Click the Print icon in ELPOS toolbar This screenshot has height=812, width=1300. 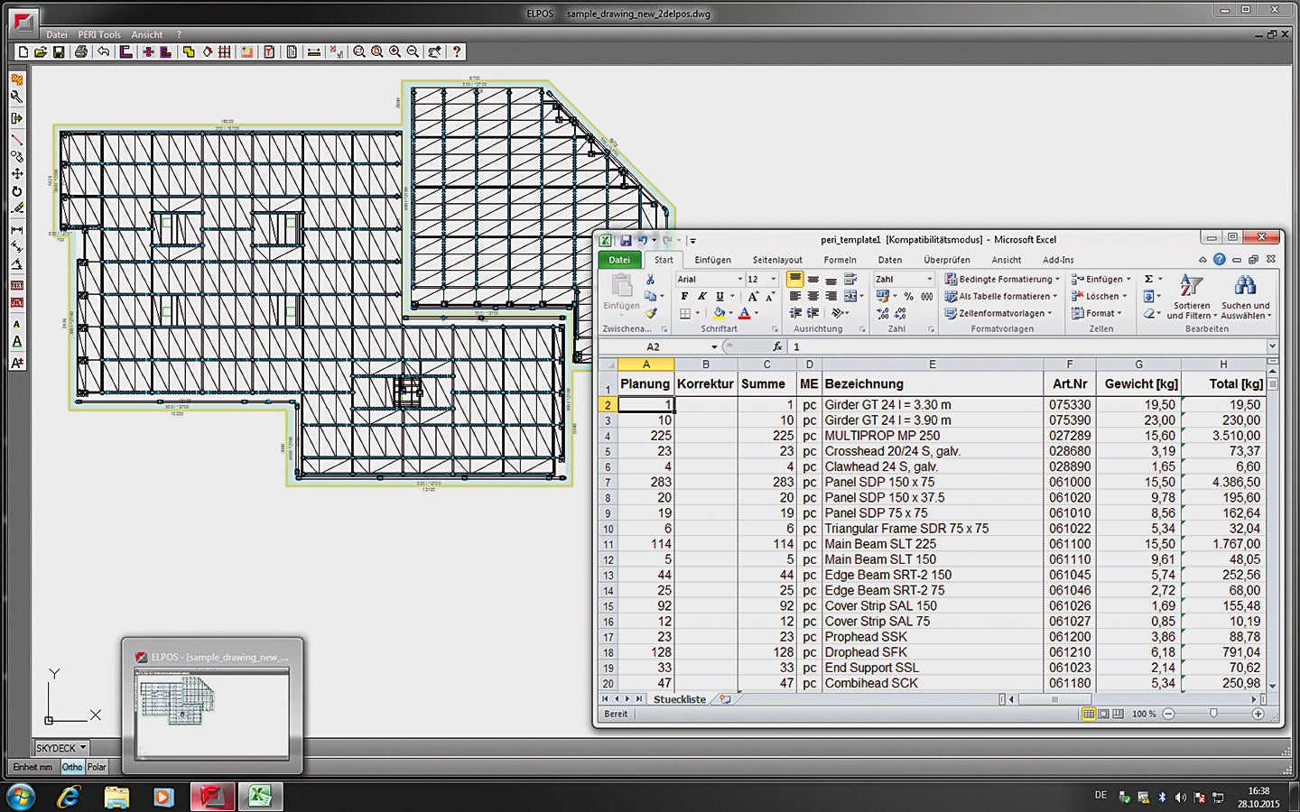[x=81, y=52]
